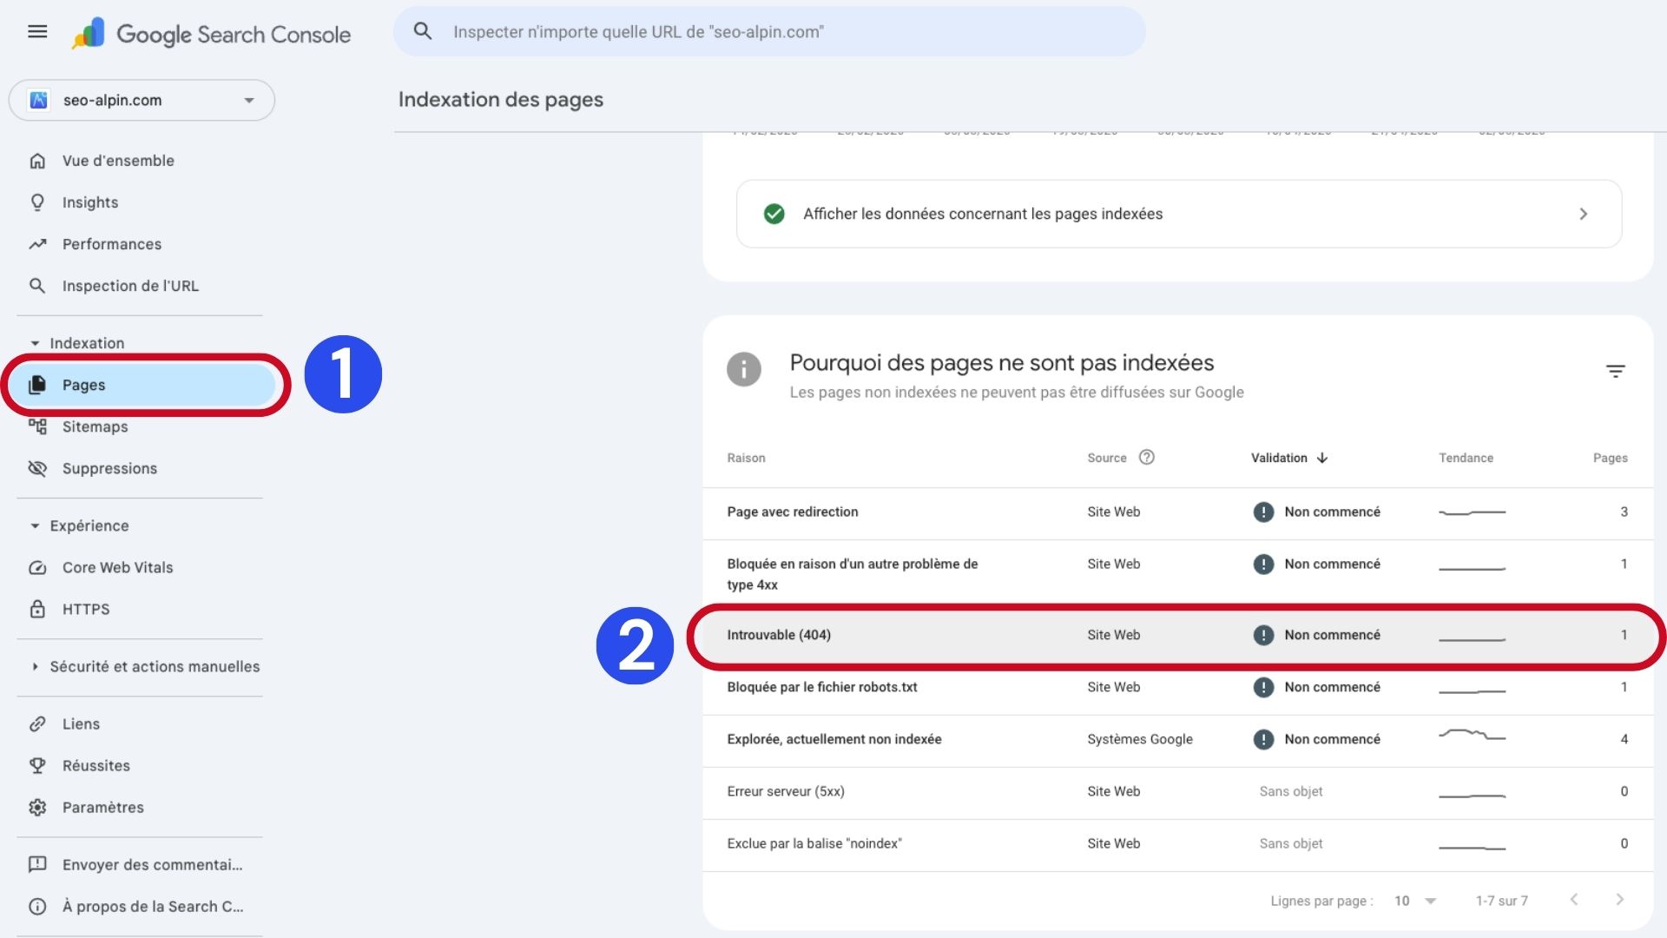Image resolution: width=1667 pixels, height=938 pixels.
Task: Go to previous table page
Action: click(1574, 900)
